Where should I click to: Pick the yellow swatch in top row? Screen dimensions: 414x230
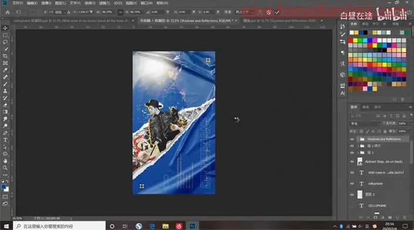355,40
